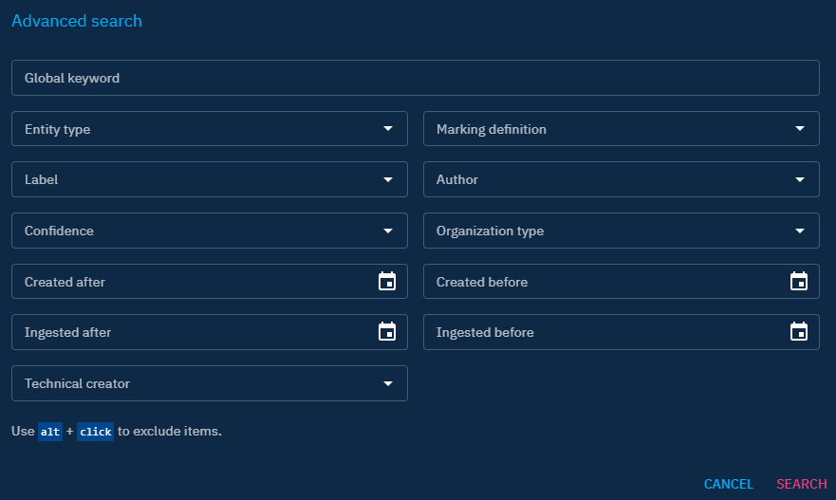
Task: Open calendar picker for Created before
Action: point(799,281)
